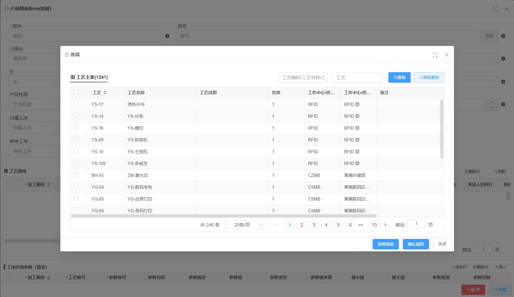This screenshot has width=514, height=297.
Task: Check the YS-17 烫热升华 row
Action: coord(76,104)
